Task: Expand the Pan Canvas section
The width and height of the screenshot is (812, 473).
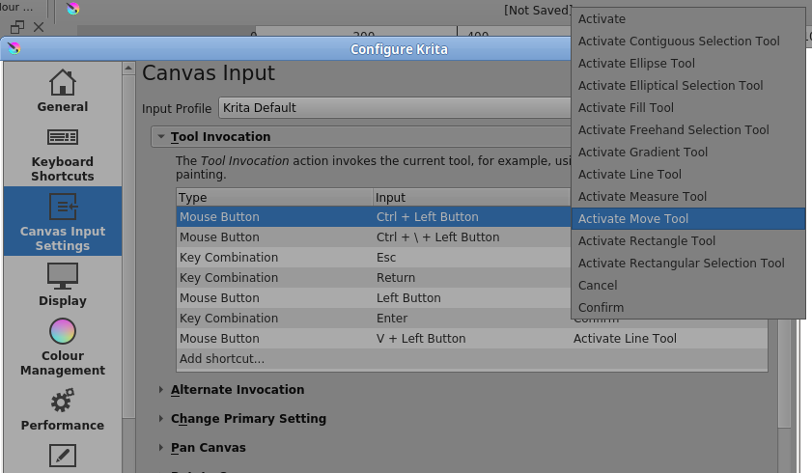Action: coord(161,448)
